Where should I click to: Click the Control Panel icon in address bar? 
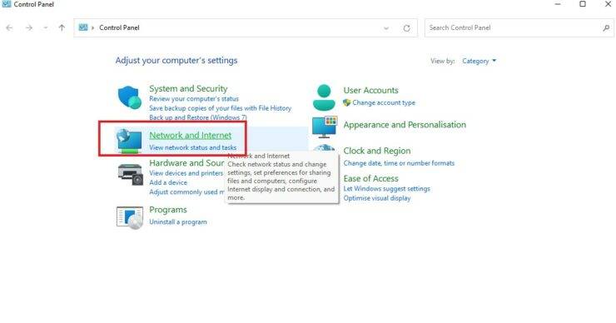click(x=83, y=27)
